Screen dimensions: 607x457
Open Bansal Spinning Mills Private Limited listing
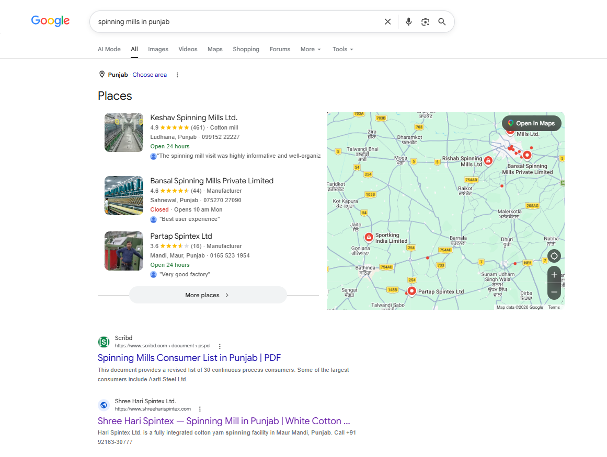(x=212, y=181)
